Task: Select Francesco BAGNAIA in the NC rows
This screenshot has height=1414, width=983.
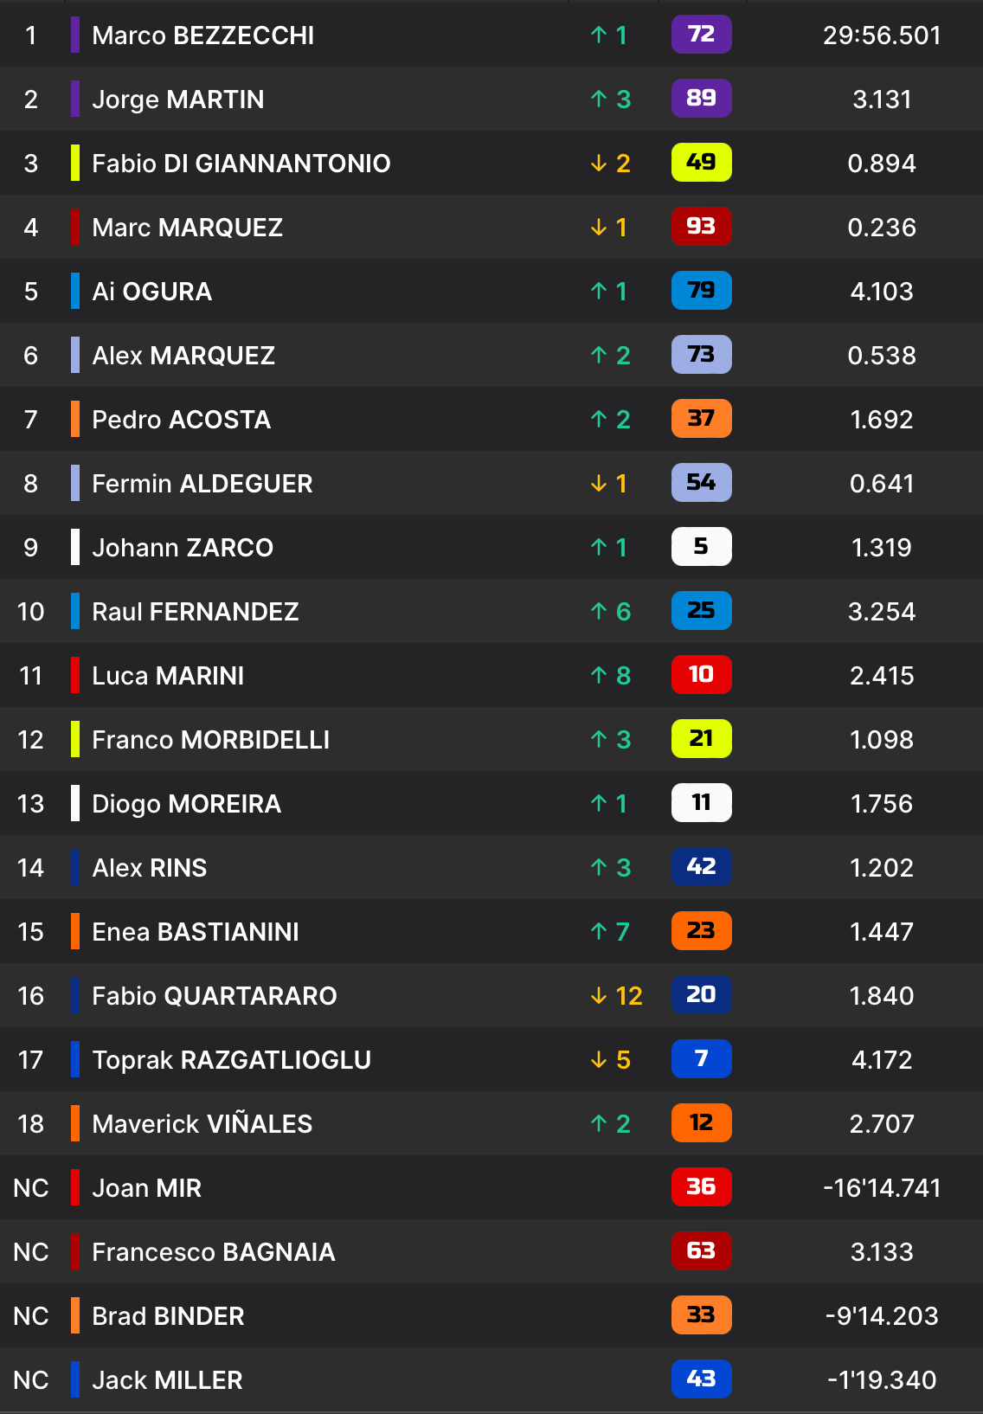Action: [x=213, y=1252]
